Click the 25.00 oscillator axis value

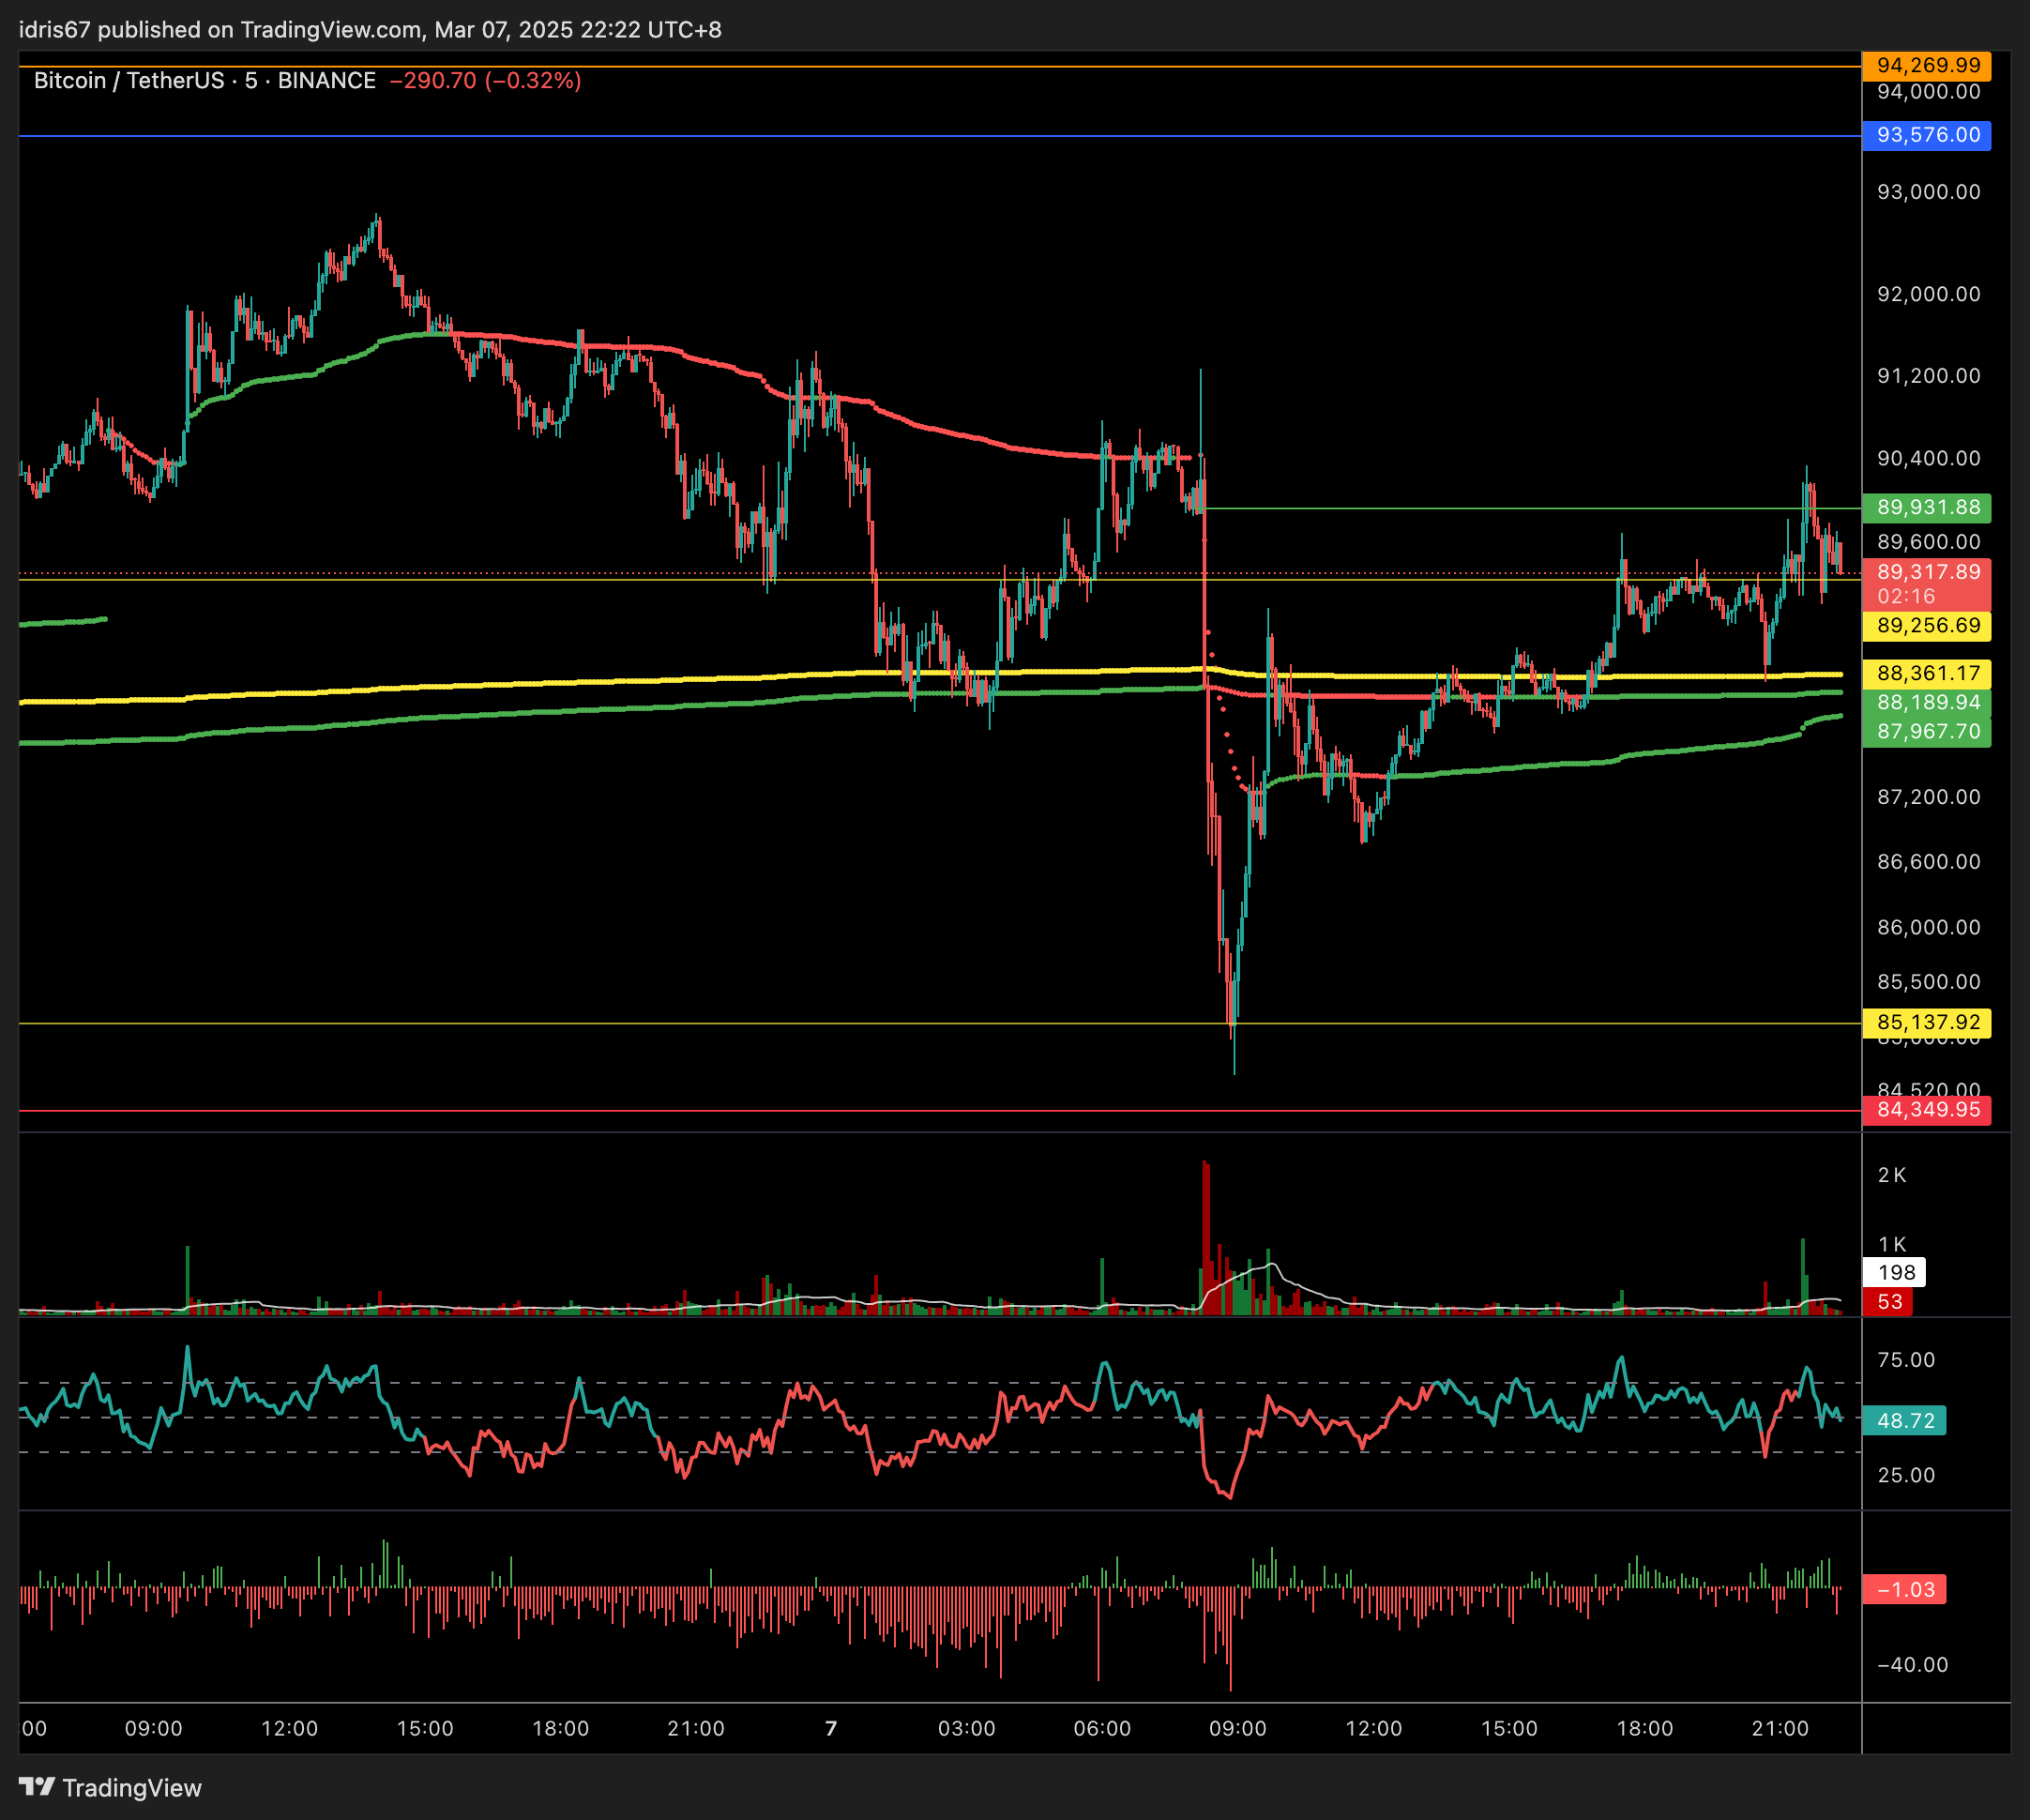1906,1475
